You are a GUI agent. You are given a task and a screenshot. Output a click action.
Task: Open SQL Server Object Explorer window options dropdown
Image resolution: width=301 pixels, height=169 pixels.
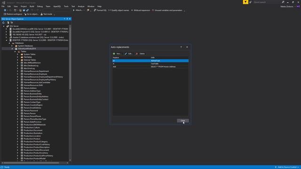click(x=64, y=19)
